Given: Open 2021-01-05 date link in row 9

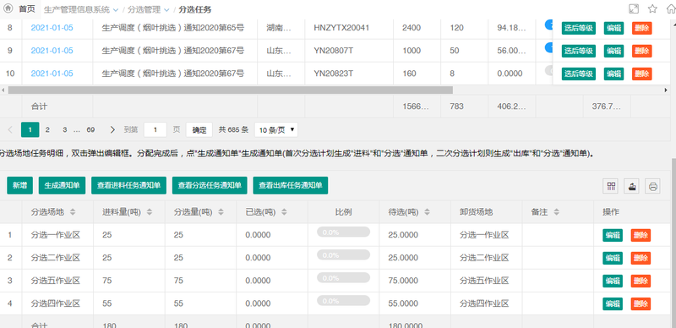Looking at the screenshot, I should click(x=52, y=51).
